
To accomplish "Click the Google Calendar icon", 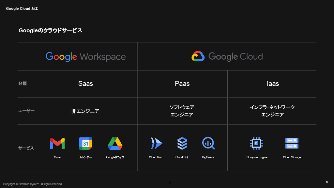I will (x=85, y=143).
